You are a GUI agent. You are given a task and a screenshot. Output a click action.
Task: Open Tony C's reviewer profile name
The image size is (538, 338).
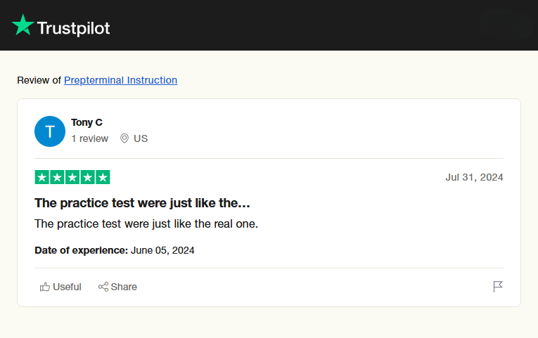[87, 122]
